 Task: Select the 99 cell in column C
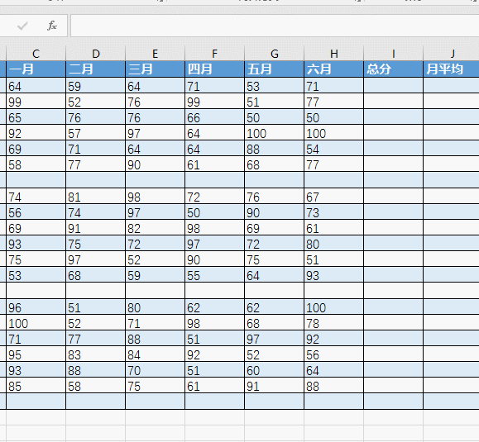coord(36,102)
